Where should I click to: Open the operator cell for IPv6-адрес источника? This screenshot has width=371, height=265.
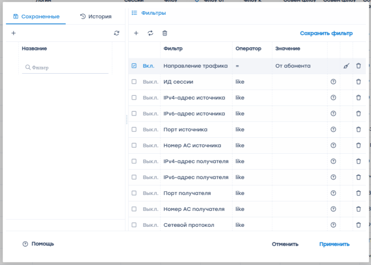coord(252,114)
